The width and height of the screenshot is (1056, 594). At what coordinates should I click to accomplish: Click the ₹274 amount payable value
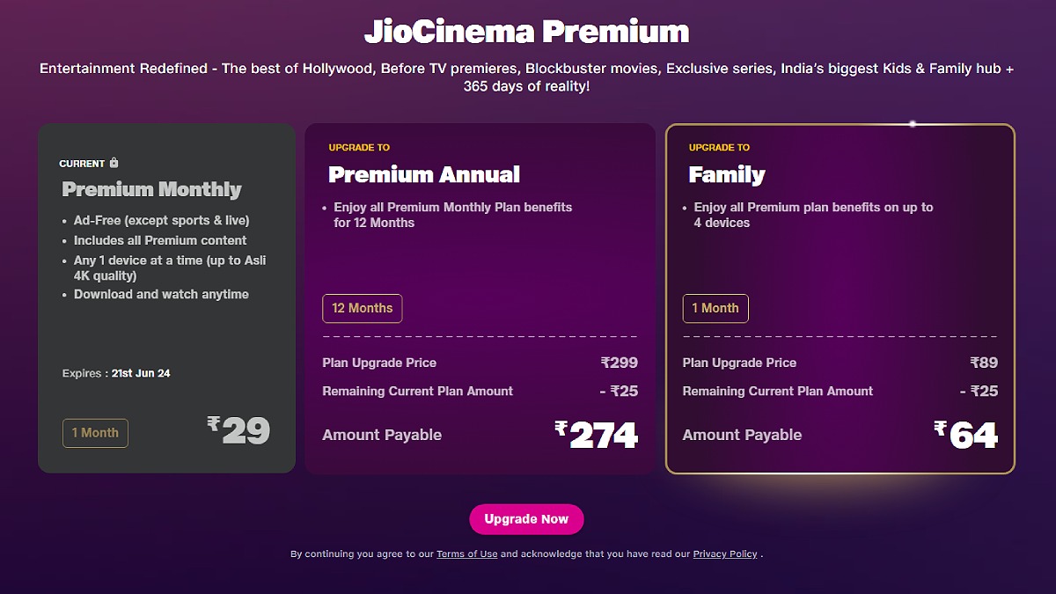597,435
